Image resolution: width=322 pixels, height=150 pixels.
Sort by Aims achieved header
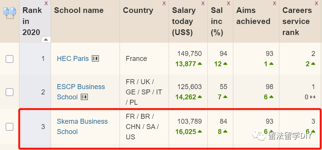pyautogui.click(x=253, y=16)
